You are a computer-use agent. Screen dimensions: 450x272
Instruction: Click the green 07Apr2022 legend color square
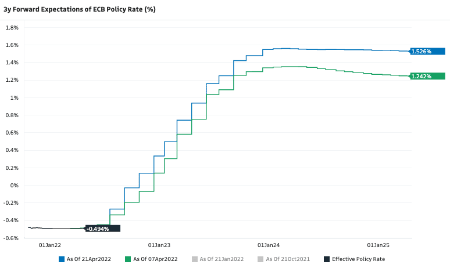pyautogui.click(x=127, y=259)
